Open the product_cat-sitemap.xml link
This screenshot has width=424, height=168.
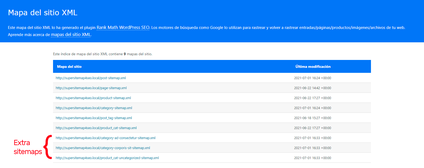tap(96, 128)
